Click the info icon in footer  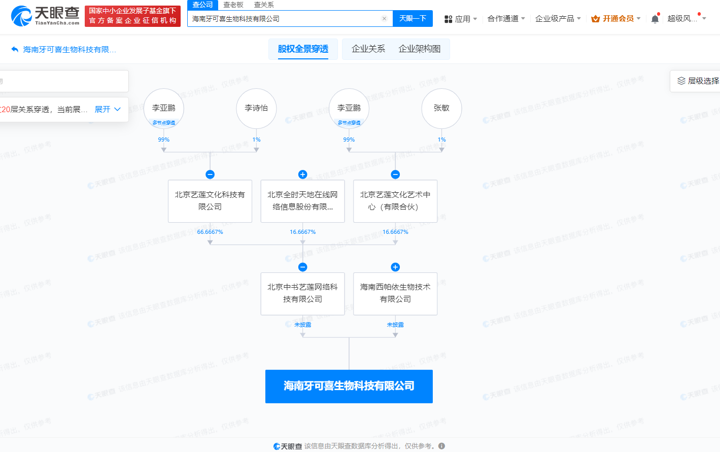(x=441, y=446)
